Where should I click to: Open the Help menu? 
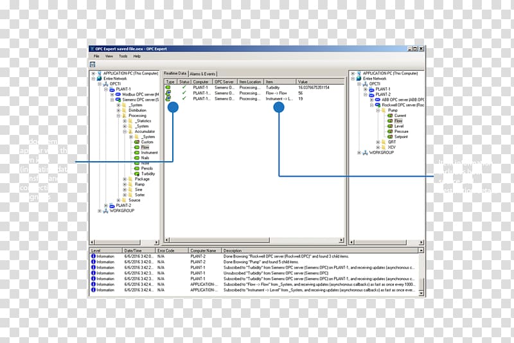[x=137, y=57]
